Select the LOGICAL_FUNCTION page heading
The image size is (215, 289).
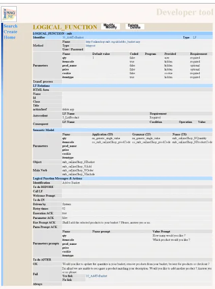[x=65, y=27]
